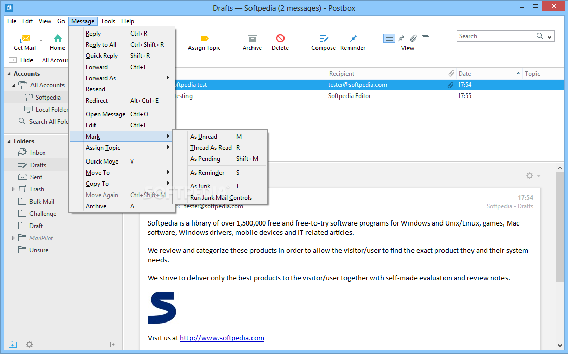The image size is (568, 354).
Task: Open the sidebar settings gear
Action: pos(29,344)
